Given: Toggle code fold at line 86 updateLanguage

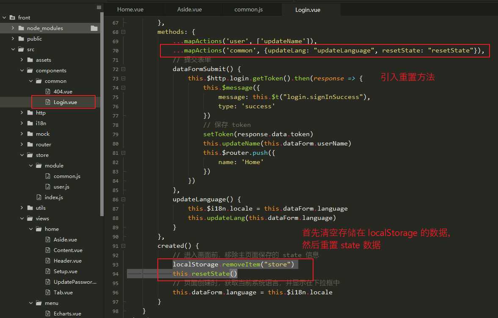Looking at the screenshot, I should point(123,199).
